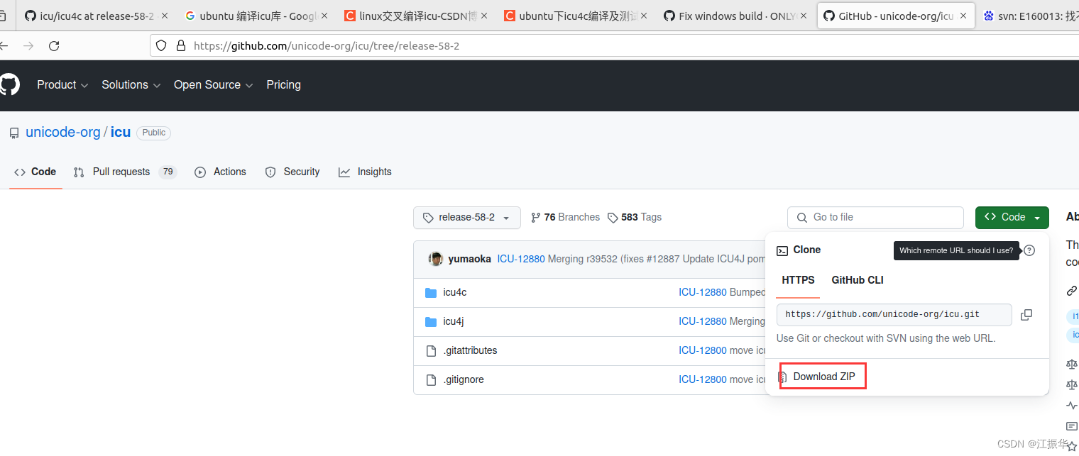Click the magnifier icon in Go to file
The width and height of the screenshot is (1079, 456).
coord(802,218)
